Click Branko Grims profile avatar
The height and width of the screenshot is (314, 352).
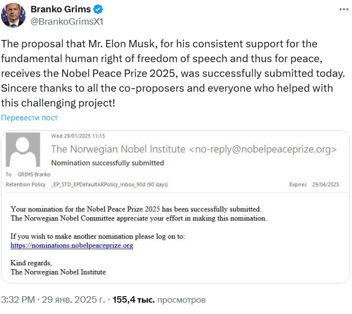(x=13, y=15)
